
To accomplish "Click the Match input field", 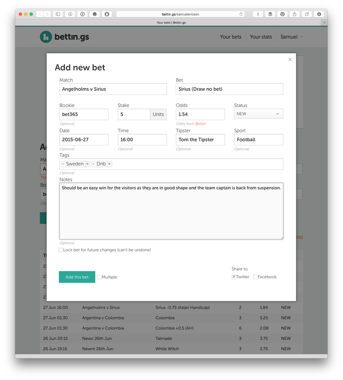I will point(113,89).
